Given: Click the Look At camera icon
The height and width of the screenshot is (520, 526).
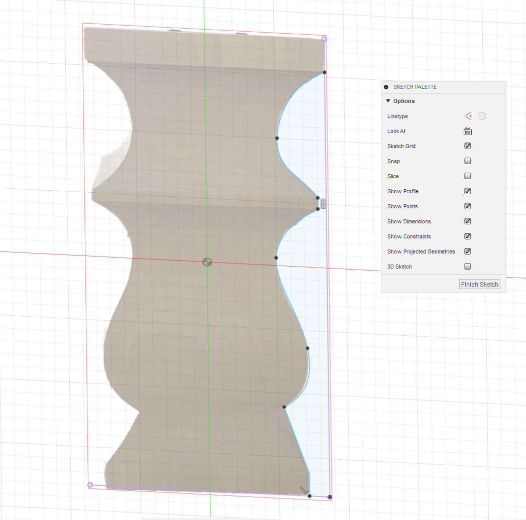Looking at the screenshot, I should tap(467, 131).
